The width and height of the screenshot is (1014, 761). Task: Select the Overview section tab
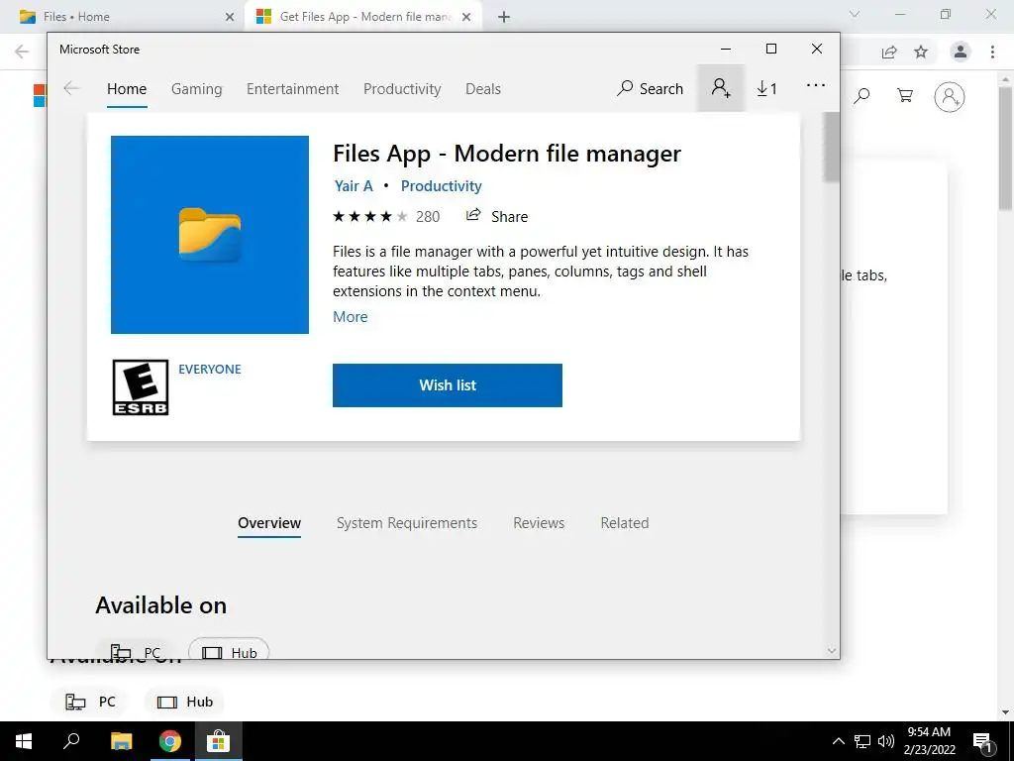pyautogui.click(x=269, y=523)
